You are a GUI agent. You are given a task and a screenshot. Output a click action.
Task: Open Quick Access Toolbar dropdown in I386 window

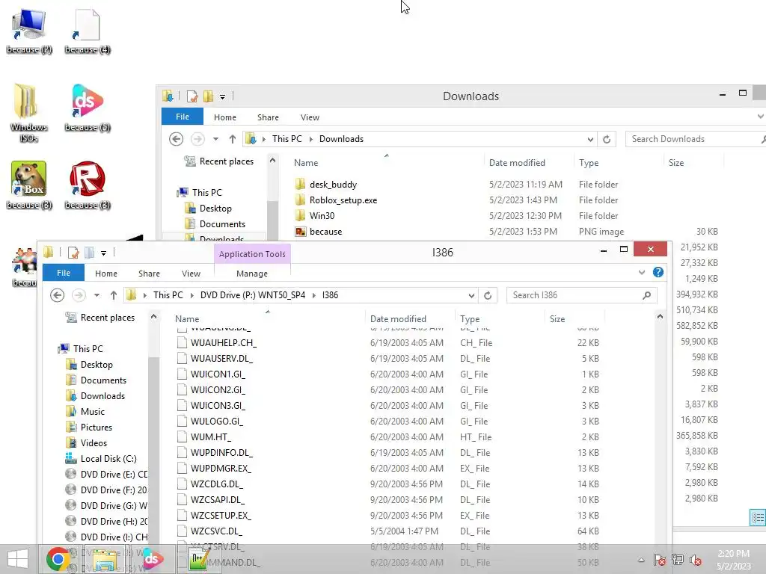[x=103, y=253]
